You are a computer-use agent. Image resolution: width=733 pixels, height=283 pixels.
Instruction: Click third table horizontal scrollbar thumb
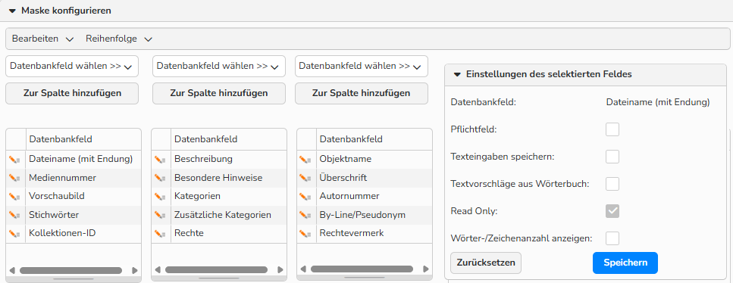click(x=362, y=269)
